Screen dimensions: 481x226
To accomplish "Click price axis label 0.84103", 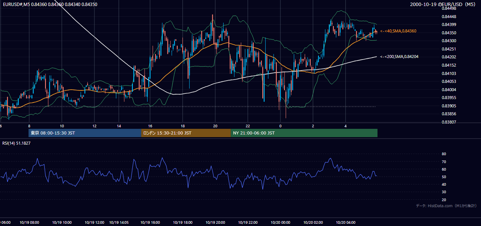I will click(x=448, y=73).
